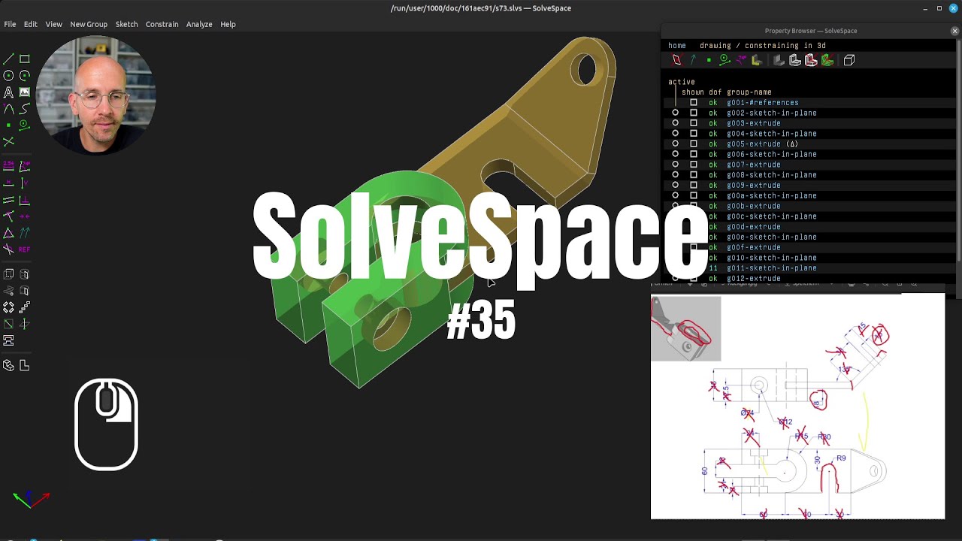This screenshot has width=962, height=541.
Task: Open the g00c-sketch-in-plane group link
Action: 772,216
